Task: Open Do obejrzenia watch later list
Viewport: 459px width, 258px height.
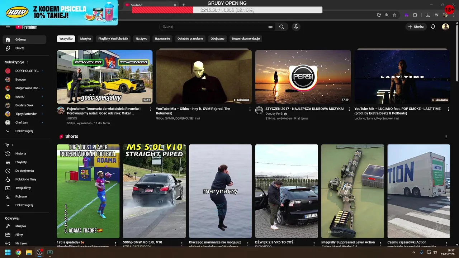Action: point(24,171)
